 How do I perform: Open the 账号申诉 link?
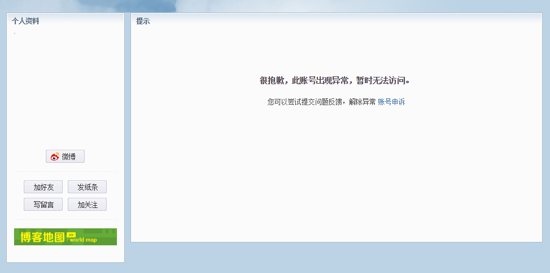click(391, 102)
